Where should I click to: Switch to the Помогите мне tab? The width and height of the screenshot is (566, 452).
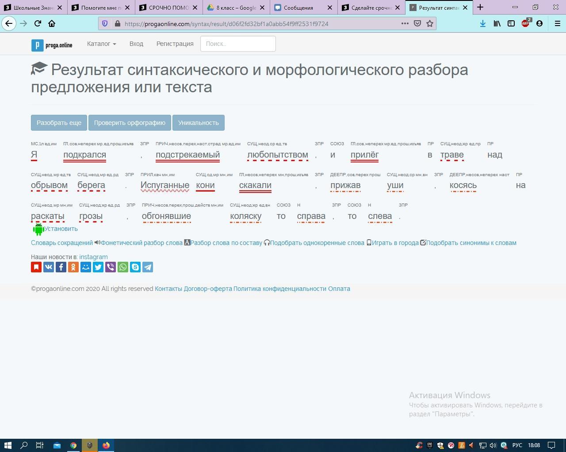click(x=101, y=8)
